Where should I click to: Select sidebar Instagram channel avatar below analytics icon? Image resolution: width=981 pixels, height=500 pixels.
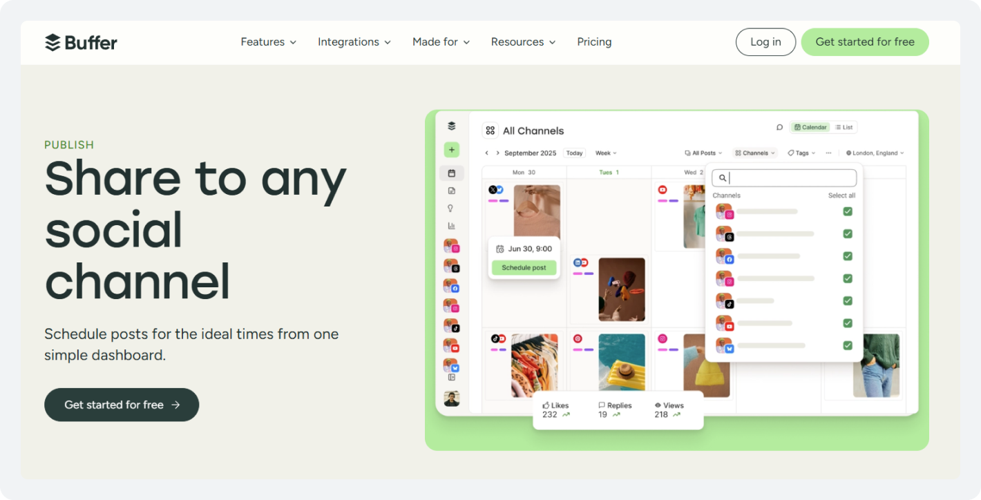452,246
